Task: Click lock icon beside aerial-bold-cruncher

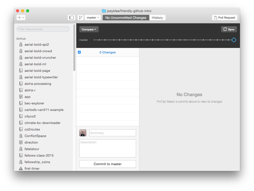Action: pos(21,57)
